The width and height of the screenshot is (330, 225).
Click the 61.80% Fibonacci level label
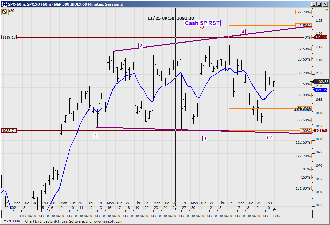click(x=304, y=95)
